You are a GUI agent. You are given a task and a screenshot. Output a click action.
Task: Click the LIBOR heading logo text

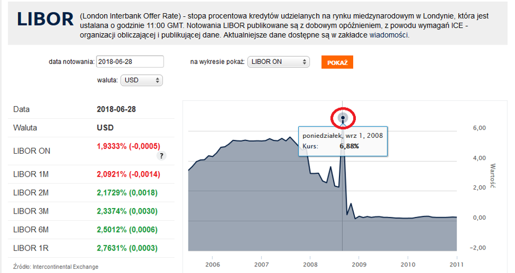click(45, 20)
